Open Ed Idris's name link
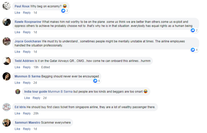The width and height of the screenshot is (207, 133). click(20, 107)
